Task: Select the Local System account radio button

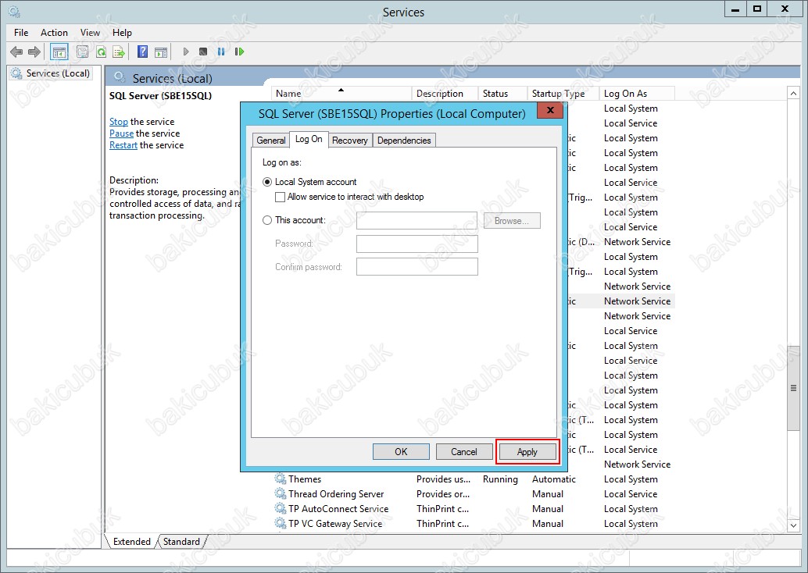Action: [267, 182]
